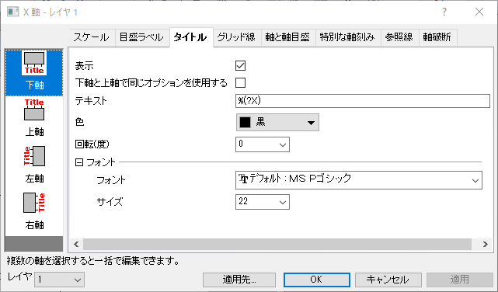Open the サイズ font size dropdown
The width and height of the screenshot is (498, 292).
pyautogui.click(x=263, y=202)
